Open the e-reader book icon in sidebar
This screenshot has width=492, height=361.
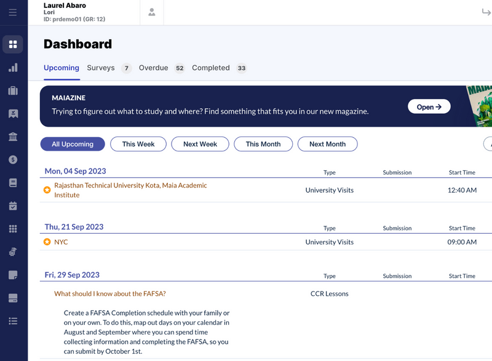click(13, 182)
